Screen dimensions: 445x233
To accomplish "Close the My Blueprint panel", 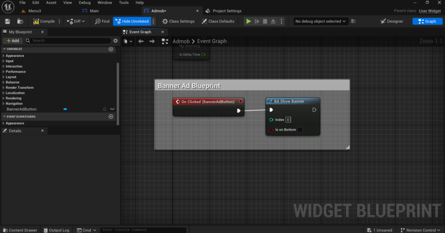I will [x=42, y=32].
